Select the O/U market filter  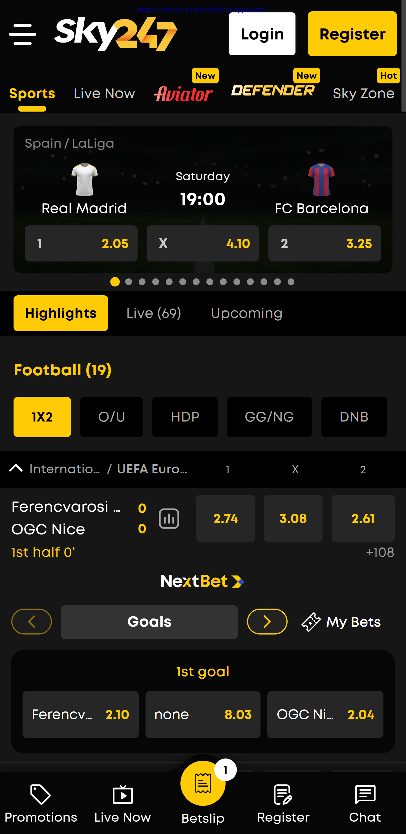111,417
